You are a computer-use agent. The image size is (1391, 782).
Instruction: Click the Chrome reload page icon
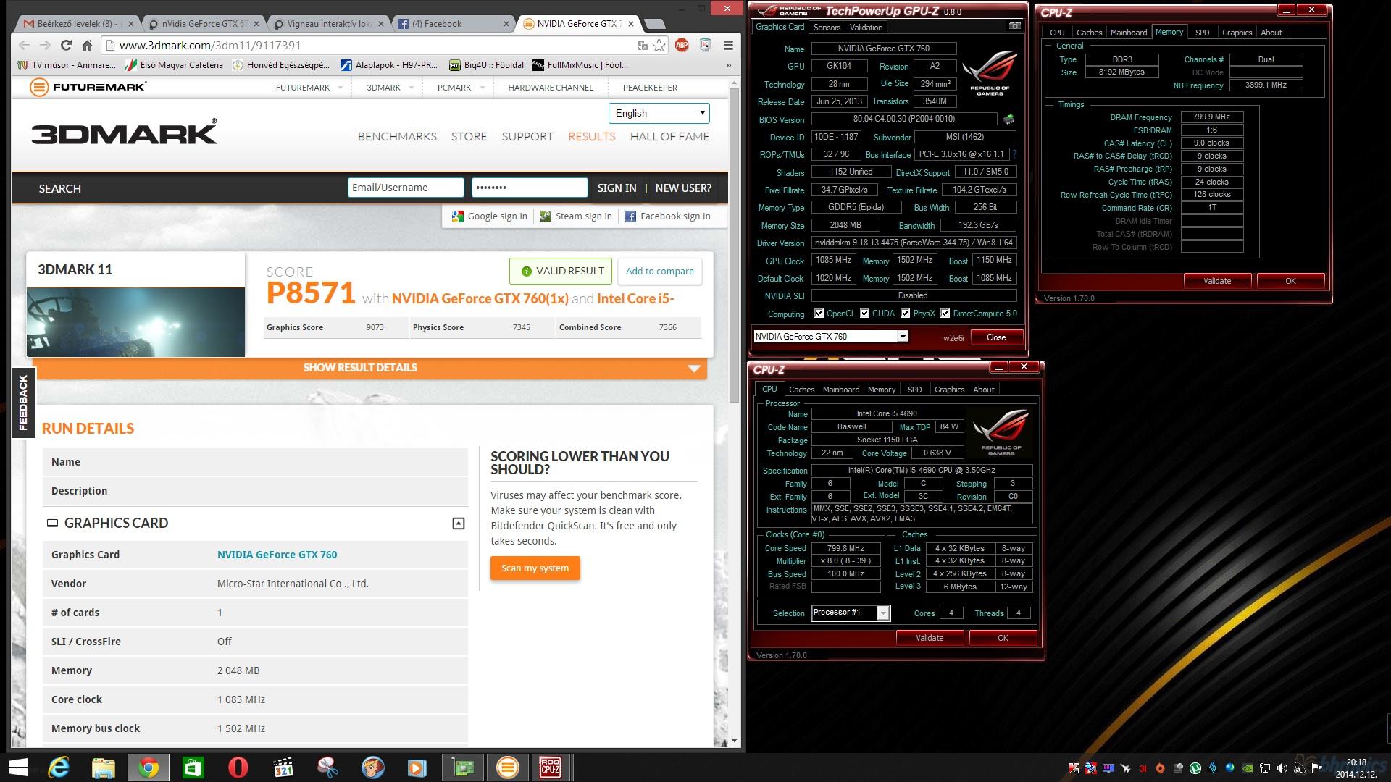[66, 45]
